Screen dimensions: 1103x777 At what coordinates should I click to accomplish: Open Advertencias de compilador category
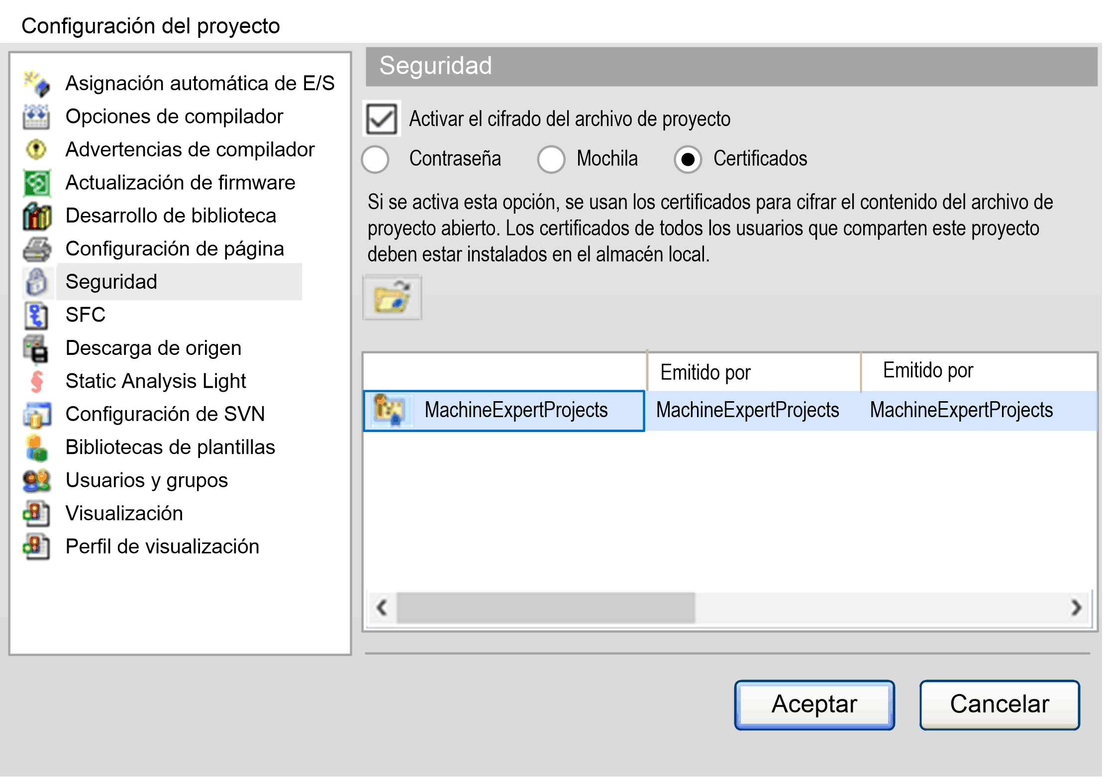[190, 149]
